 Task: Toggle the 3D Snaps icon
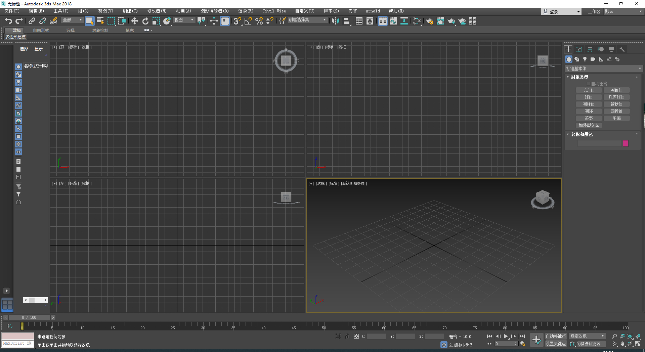point(238,21)
